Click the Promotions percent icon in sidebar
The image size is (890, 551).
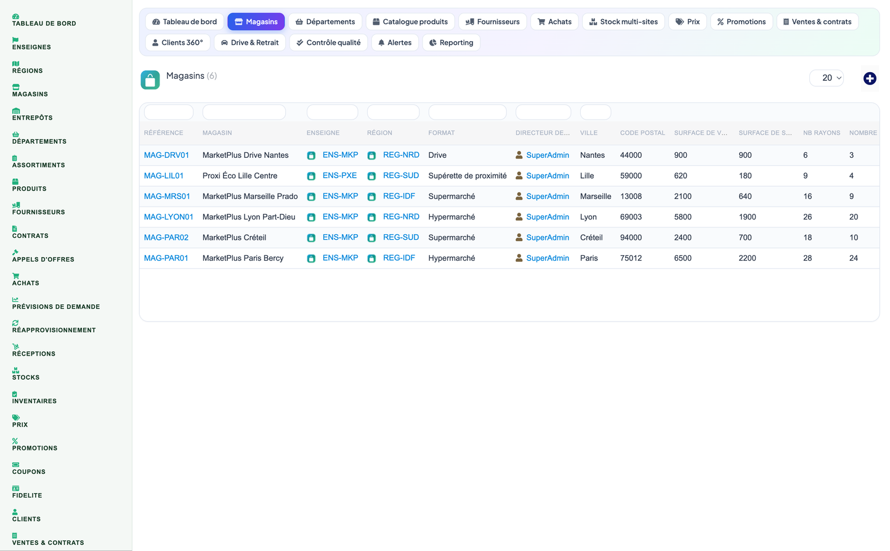click(15, 441)
